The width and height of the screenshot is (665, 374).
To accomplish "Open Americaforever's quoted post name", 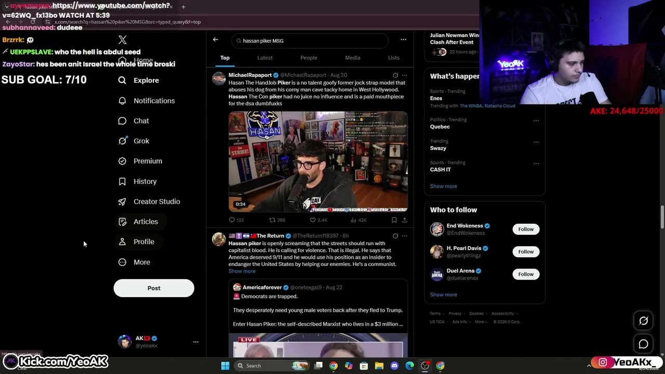I will 262,287.
